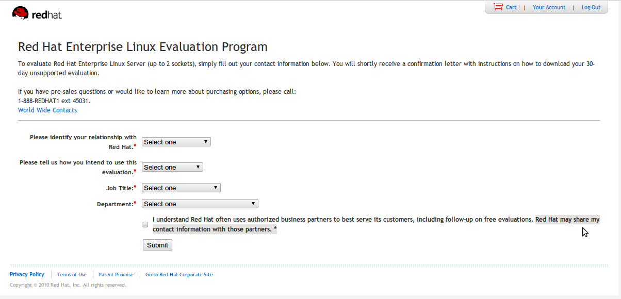View the Terms of Use
Image resolution: width=621 pixels, height=299 pixels.
click(72, 275)
